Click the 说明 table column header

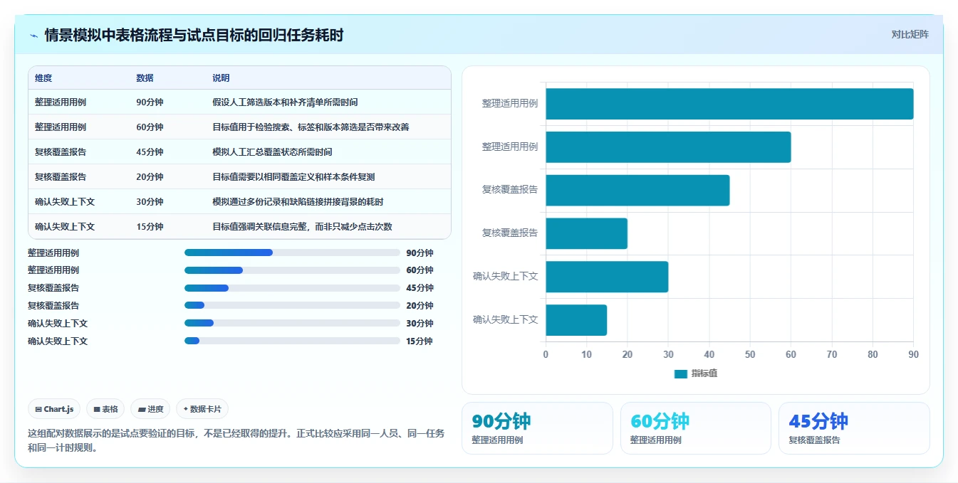(x=221, y=78)
